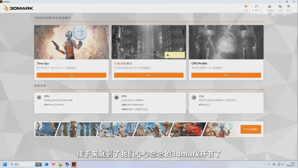Viewport: 298px width, 168px height.
Task: Open the Benchmarks (基准测试) speedometer tab
Action: [257, 8]
